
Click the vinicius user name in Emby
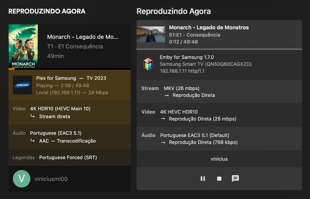tap(219, 159)
